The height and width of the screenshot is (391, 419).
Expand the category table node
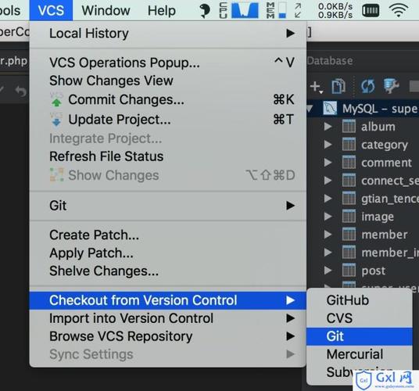pos(328,145)
